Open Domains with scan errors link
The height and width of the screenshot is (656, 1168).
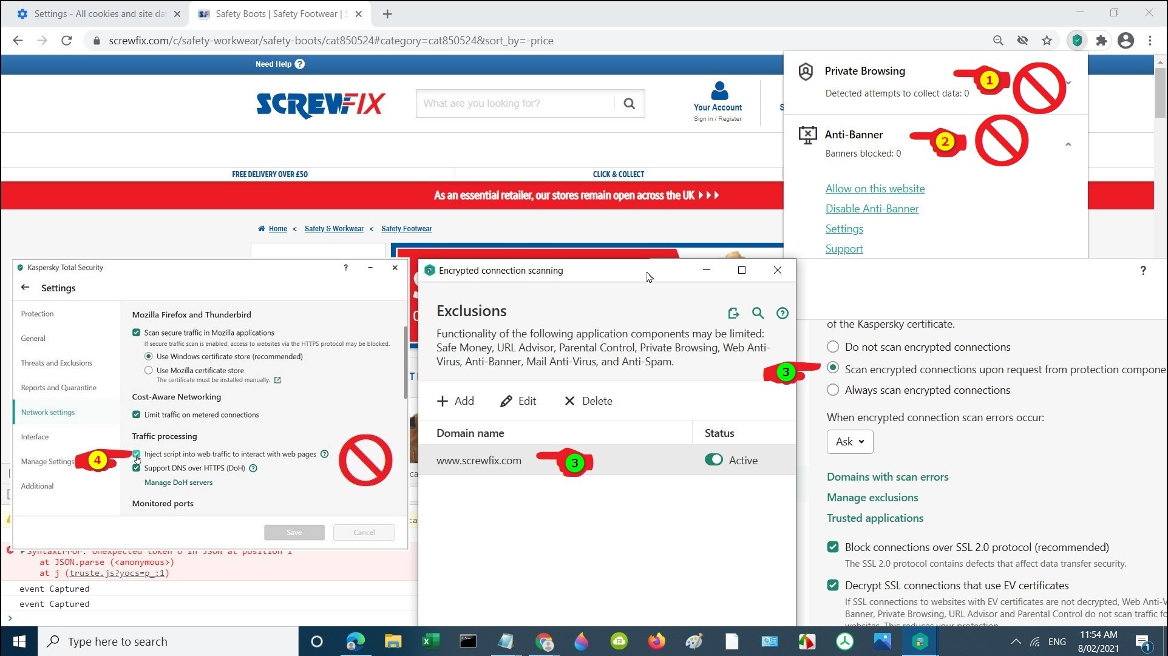coord(888,477)
